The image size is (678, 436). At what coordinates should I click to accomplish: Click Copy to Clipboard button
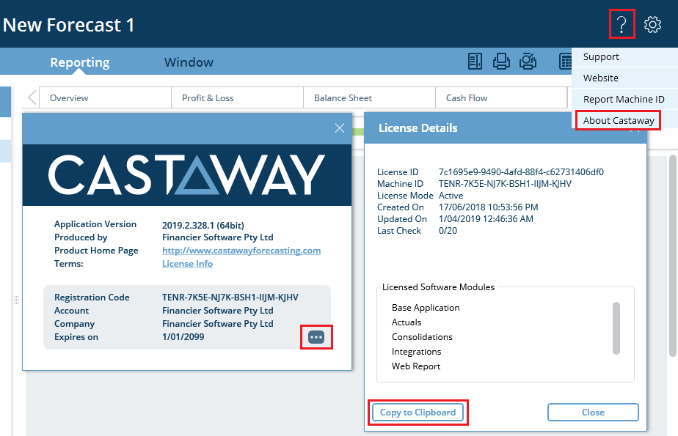[x=418, y=413]
